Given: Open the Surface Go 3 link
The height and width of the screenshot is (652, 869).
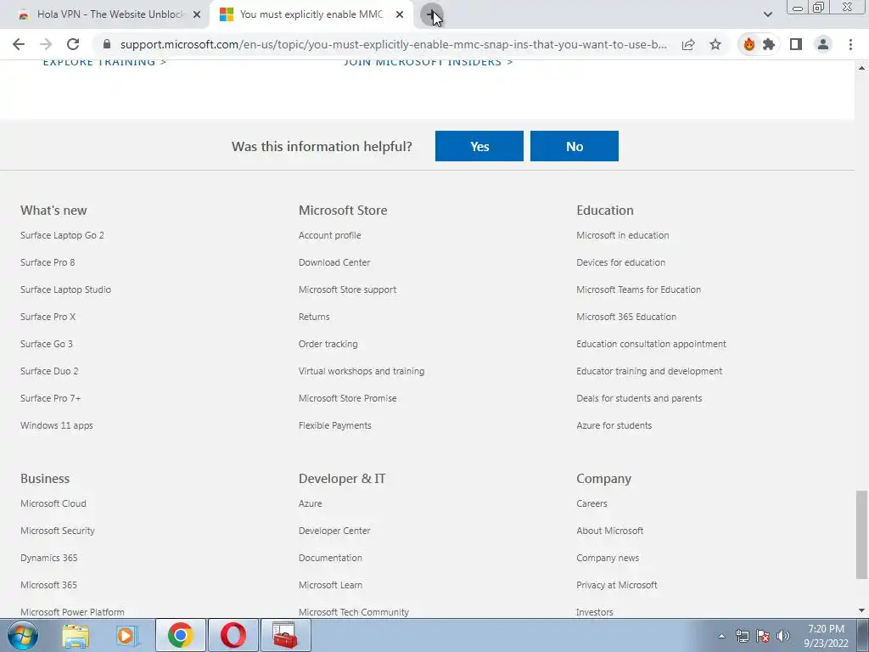Looking at the screenshot, I should pyautogui.click(x=47, y=344).
